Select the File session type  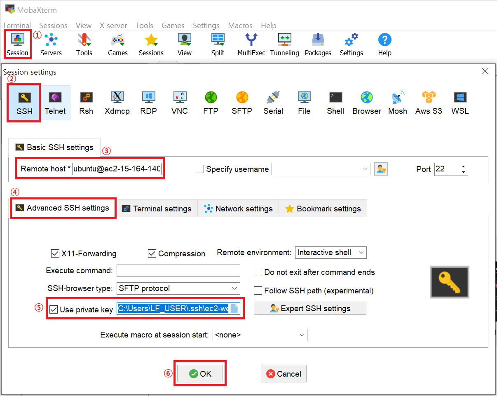coord(304,103)
